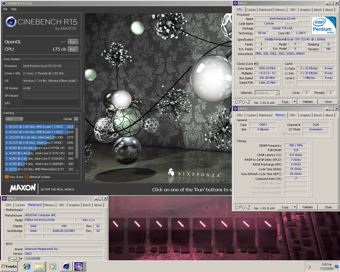340x272 pixels.
Task: Click the network tray icon
Action: tap(337, 266)
